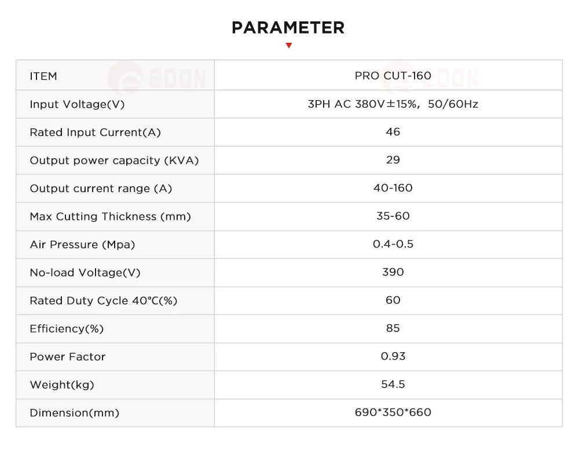
Task: Click the PARAMETER heading
Action: pyautogui.click(x=288, y=28)
